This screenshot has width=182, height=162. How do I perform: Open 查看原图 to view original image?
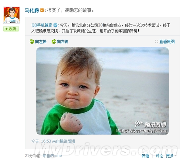(167, 42)
